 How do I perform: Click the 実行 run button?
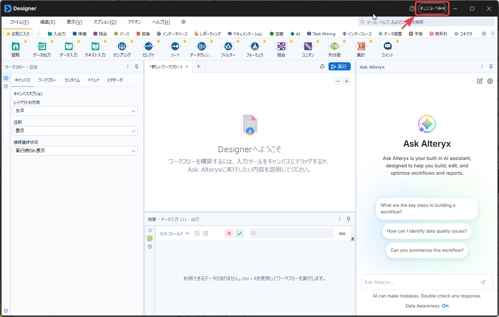[340, 66]
